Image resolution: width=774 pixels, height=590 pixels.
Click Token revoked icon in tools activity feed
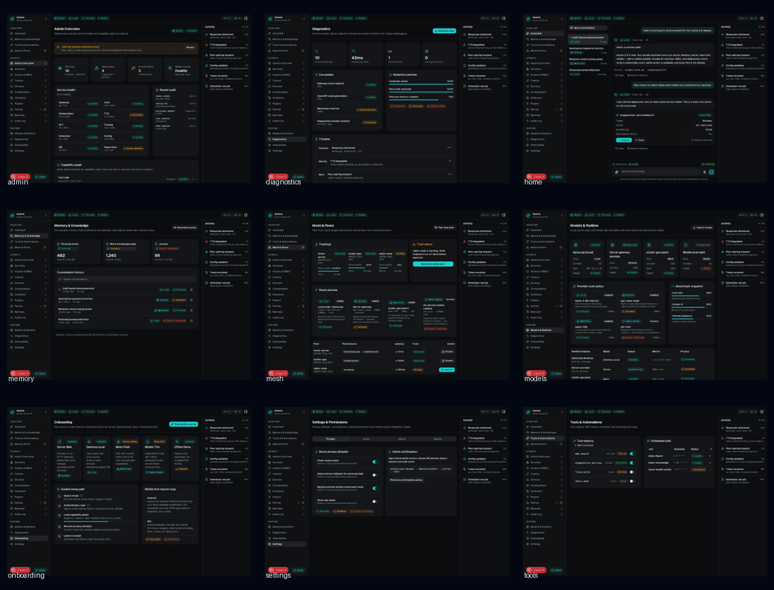click(723, 469)
